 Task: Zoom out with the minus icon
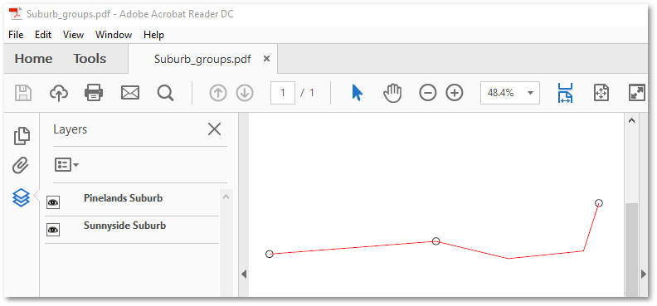tap(428, 93)
